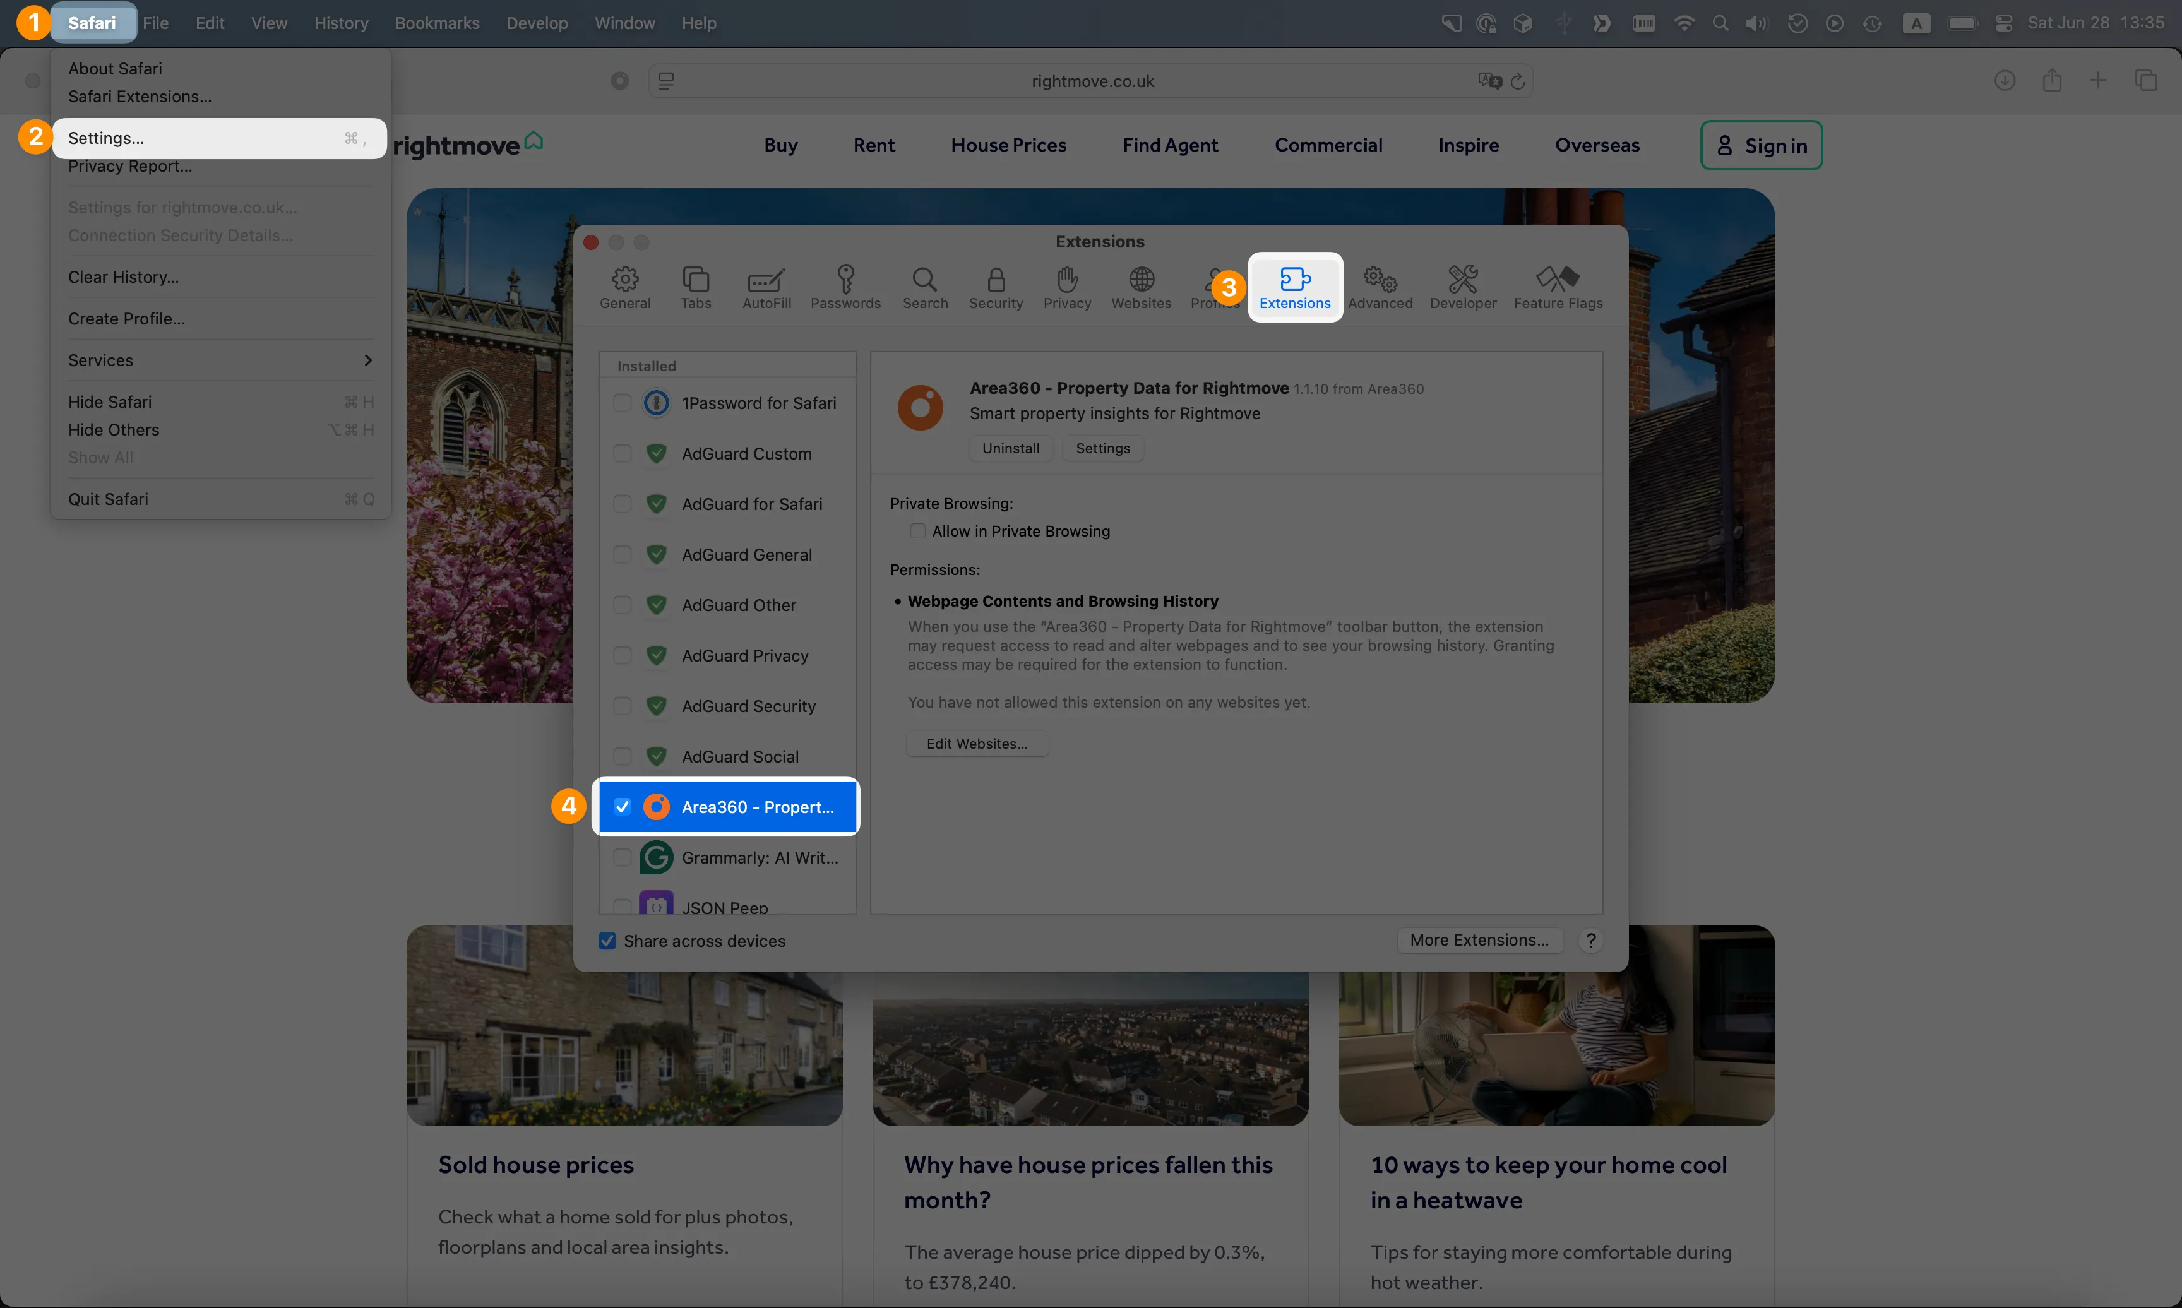
Task: Check the AdGuard Other extension
Action: pyautogui.click(x=622, y=605)
